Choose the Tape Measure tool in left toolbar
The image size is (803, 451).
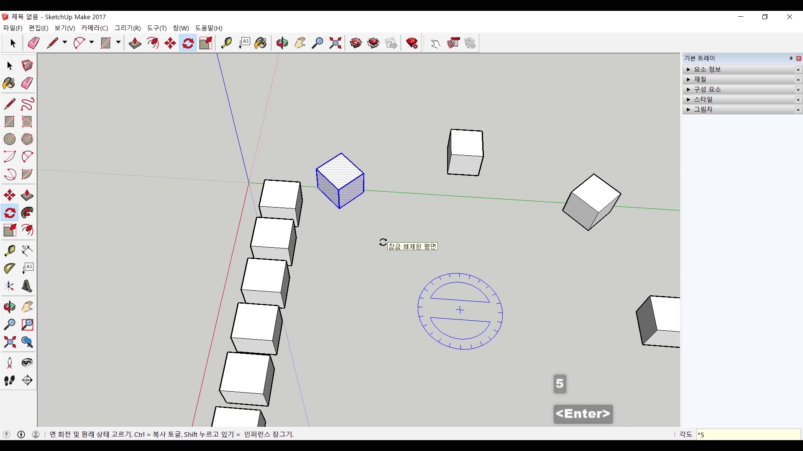tap(9, 251)
